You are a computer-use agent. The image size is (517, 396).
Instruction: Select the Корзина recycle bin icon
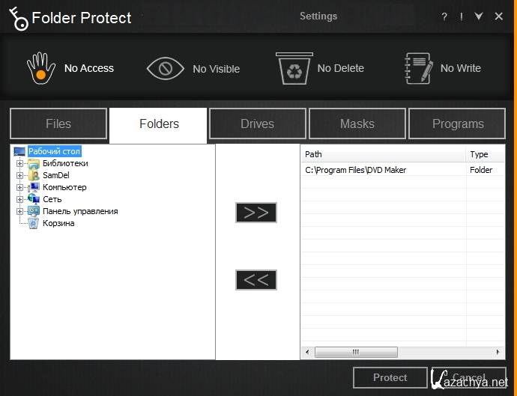tap(33, 223)
